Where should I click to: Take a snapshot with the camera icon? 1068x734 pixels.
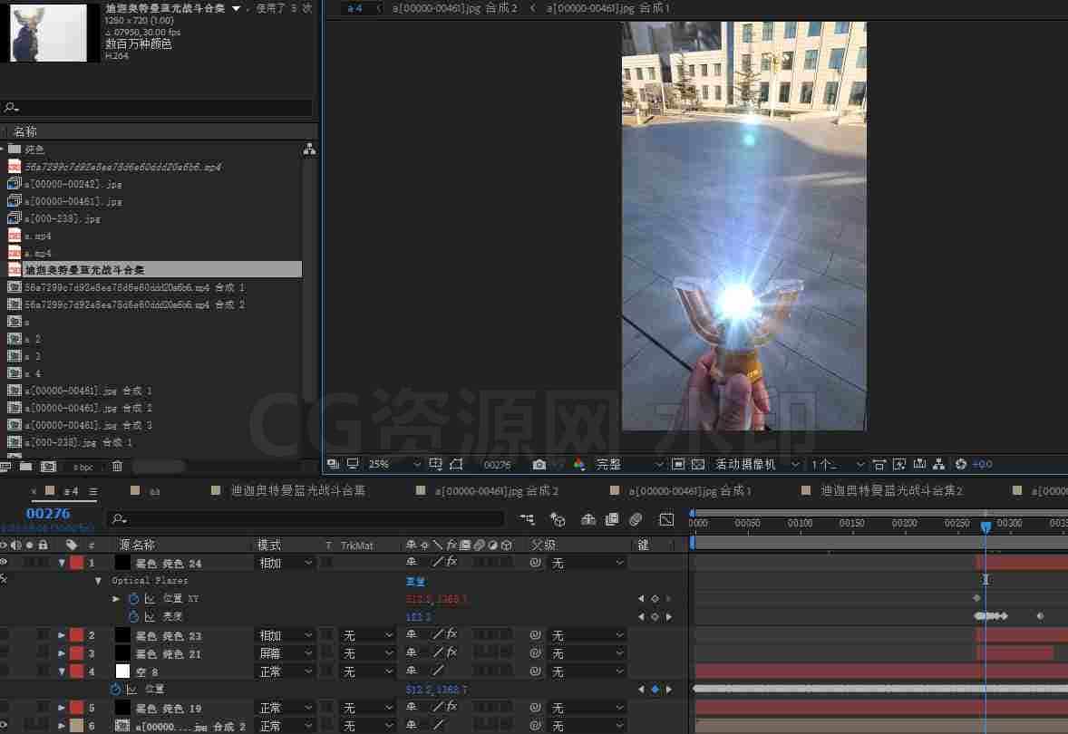[539, 464]
